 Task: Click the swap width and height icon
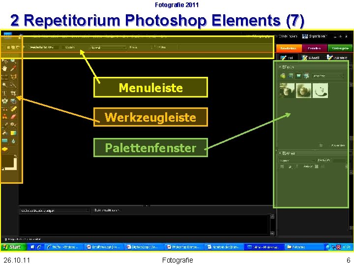(153, 47)
